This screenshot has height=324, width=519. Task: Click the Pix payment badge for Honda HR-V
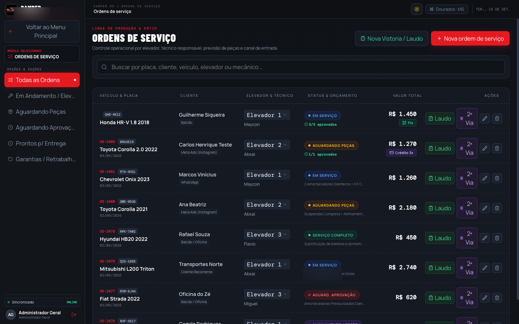pyautogui.click(x=408, y=123)
